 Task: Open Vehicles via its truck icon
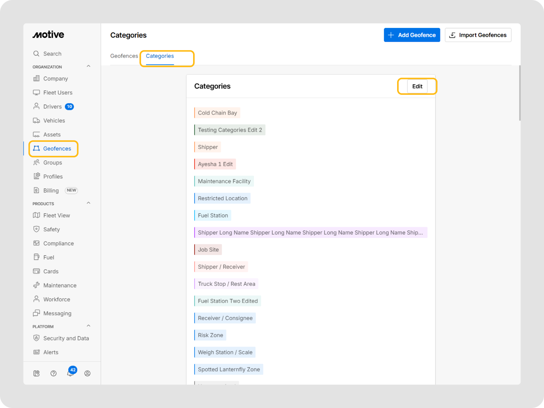click(36, 121)
